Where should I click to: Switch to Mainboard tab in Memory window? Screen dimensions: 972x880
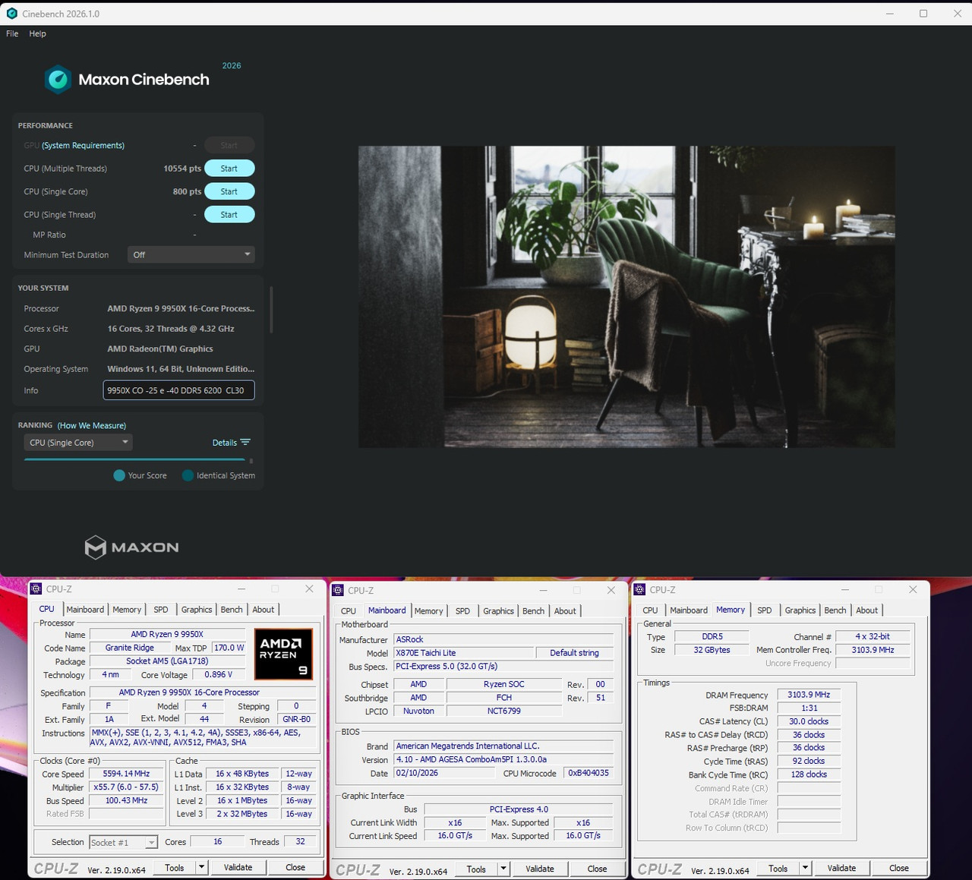point(689,610)
